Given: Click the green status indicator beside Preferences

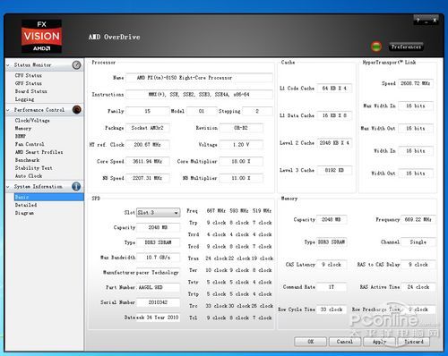Looking at the screenshot, I should tap(376, 47).
